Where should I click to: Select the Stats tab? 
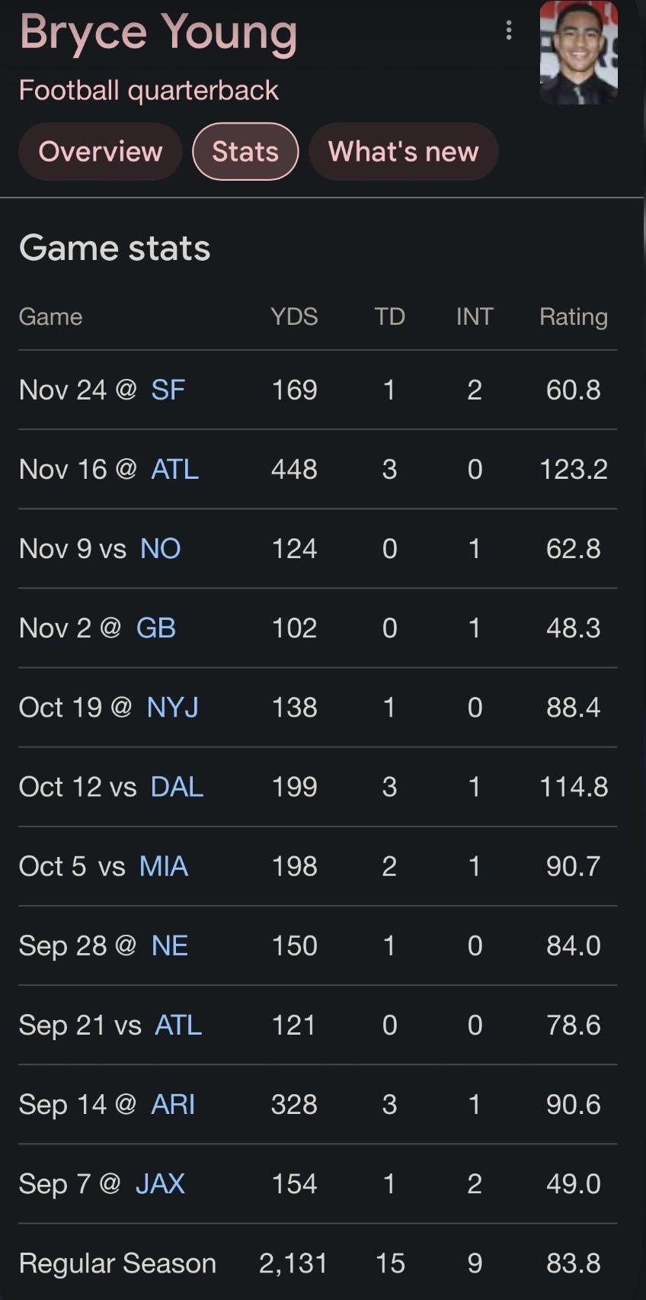tap(245, 152)
